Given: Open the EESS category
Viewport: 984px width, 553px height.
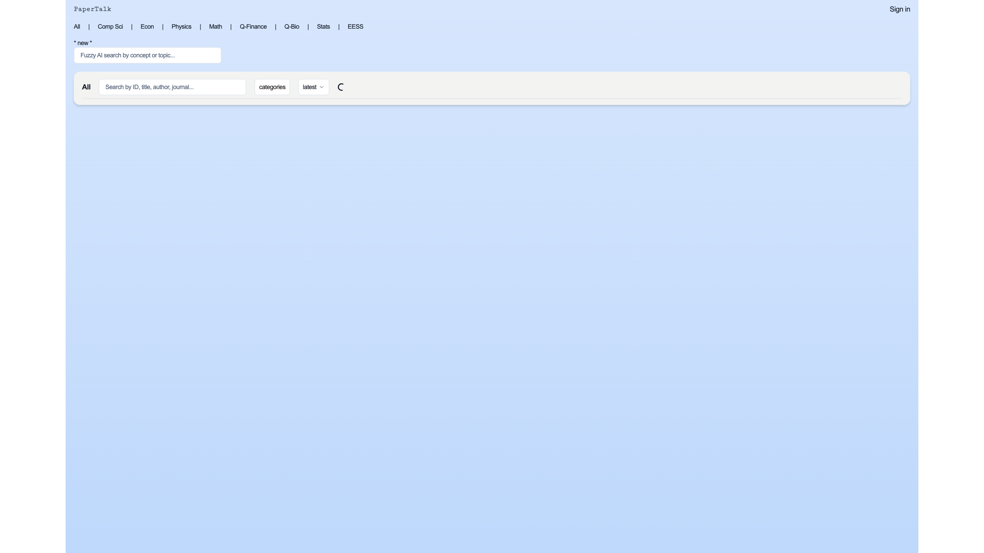Looking at the screenshot, I should (x=355, y=27).
